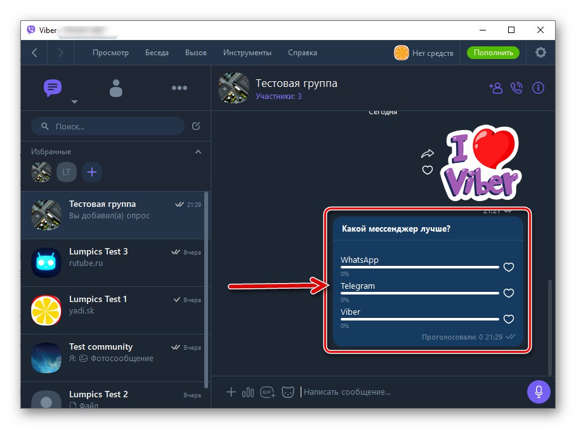Open the Инструменты menu
The image size is (576, 429).
pos(247,53)
